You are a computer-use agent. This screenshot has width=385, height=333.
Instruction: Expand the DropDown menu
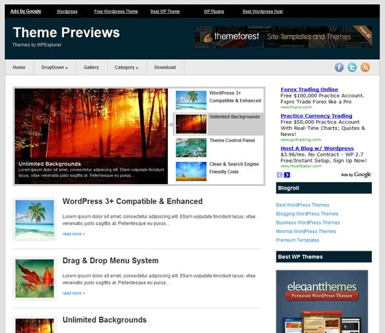(54, 67)
